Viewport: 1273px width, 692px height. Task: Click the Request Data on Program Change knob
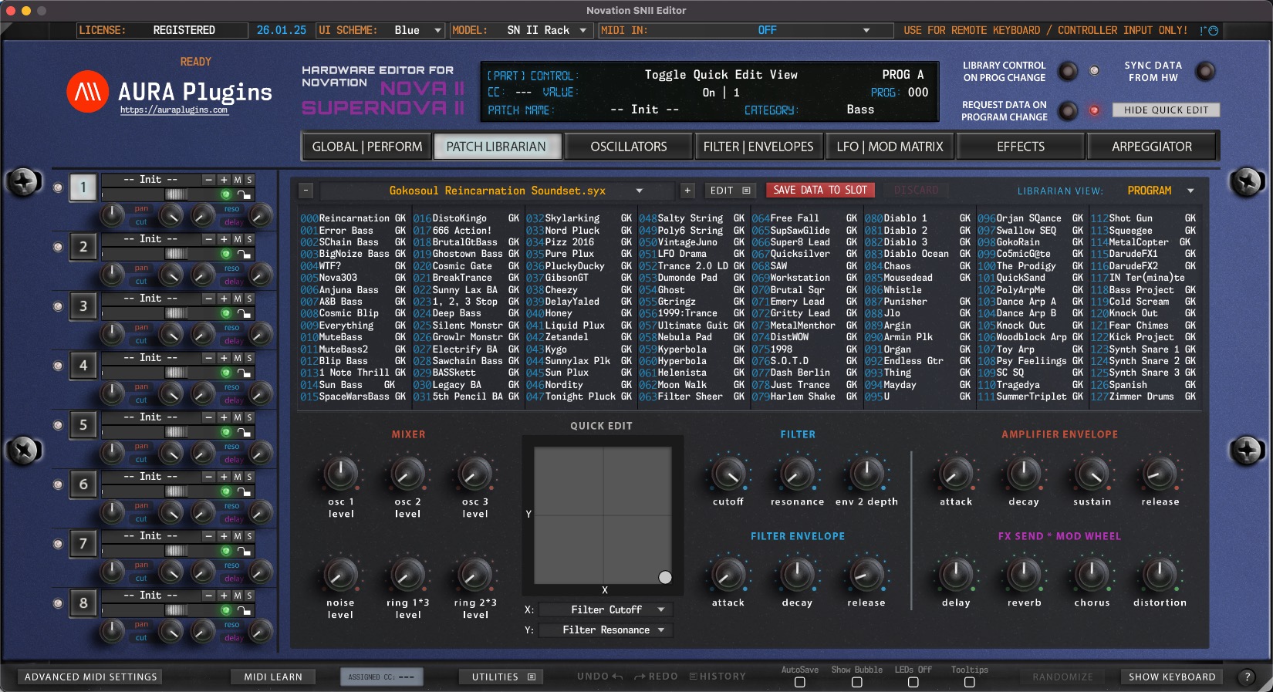point(1068,111)
